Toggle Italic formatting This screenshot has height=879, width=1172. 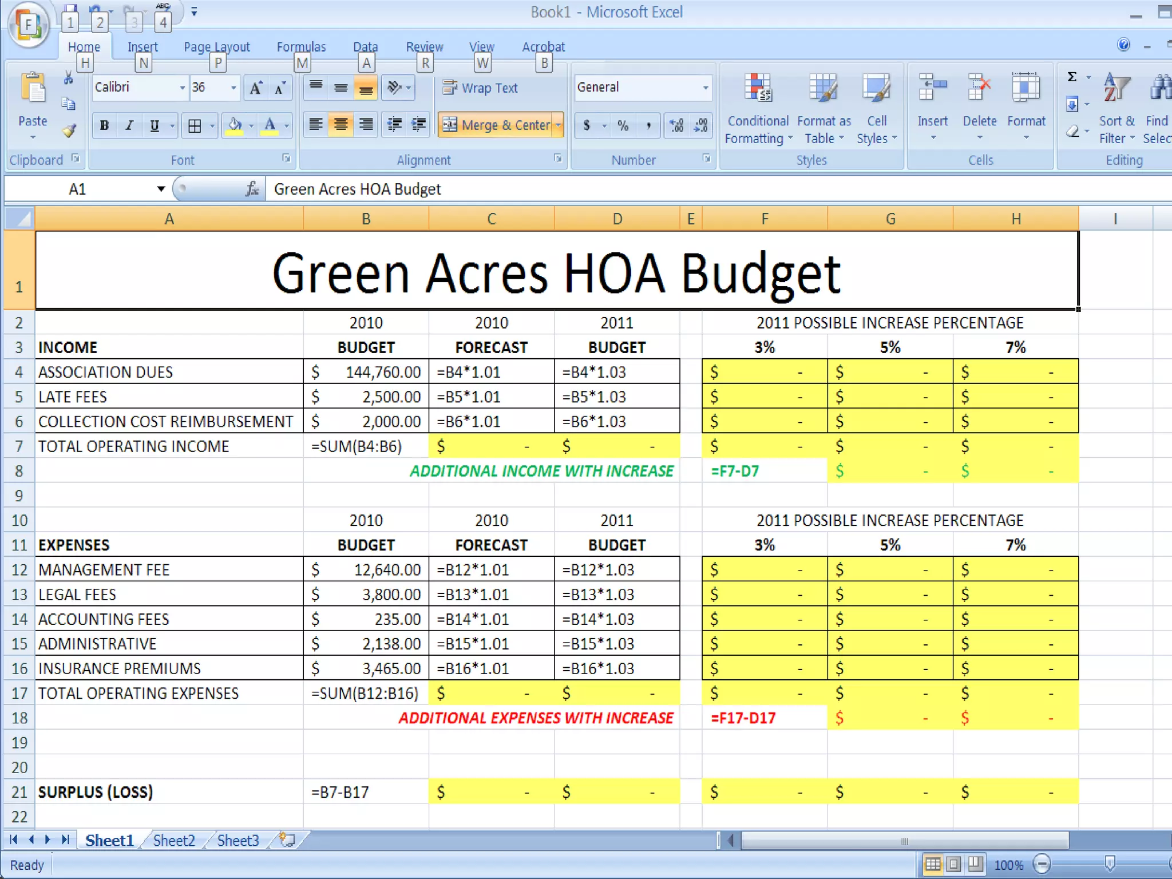tap(129, 126)
